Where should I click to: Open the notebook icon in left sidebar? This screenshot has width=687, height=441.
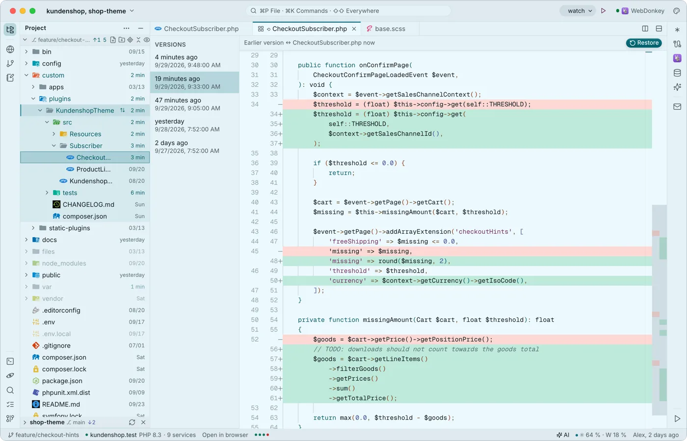(10, 77)
